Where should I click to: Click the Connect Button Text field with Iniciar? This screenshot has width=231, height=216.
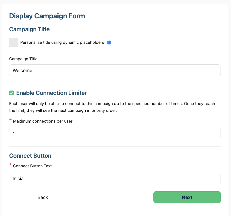pyautogui.click(x=115, y=178)
